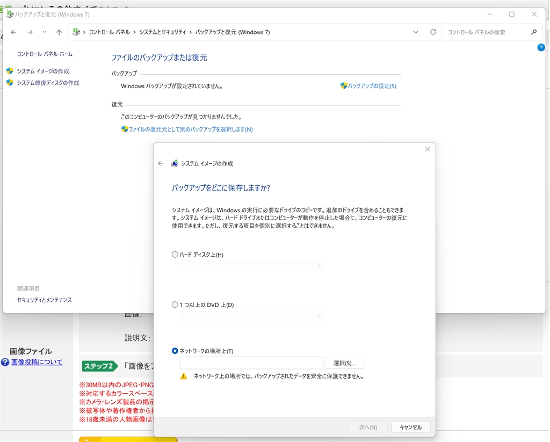Open セキュリティとメンテナンス related link
550x442 pixels.
coord(44,300)
